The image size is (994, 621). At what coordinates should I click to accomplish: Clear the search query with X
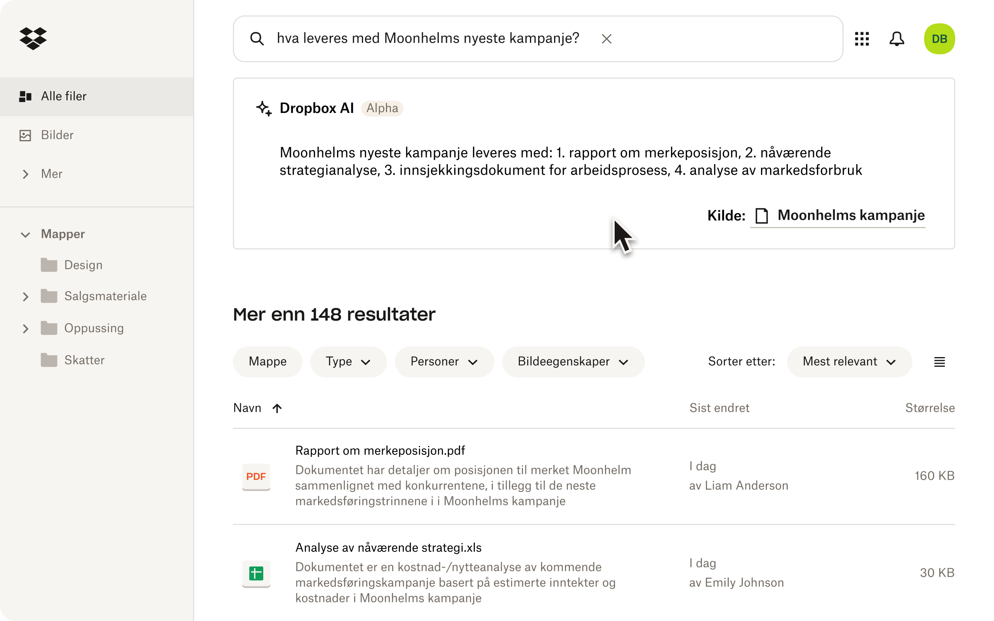pos(606,38)
